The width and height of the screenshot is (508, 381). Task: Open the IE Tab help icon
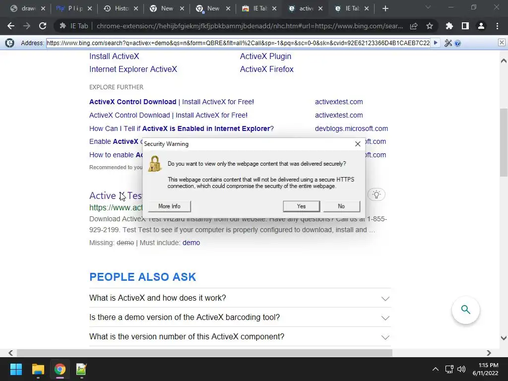[457, 43]
